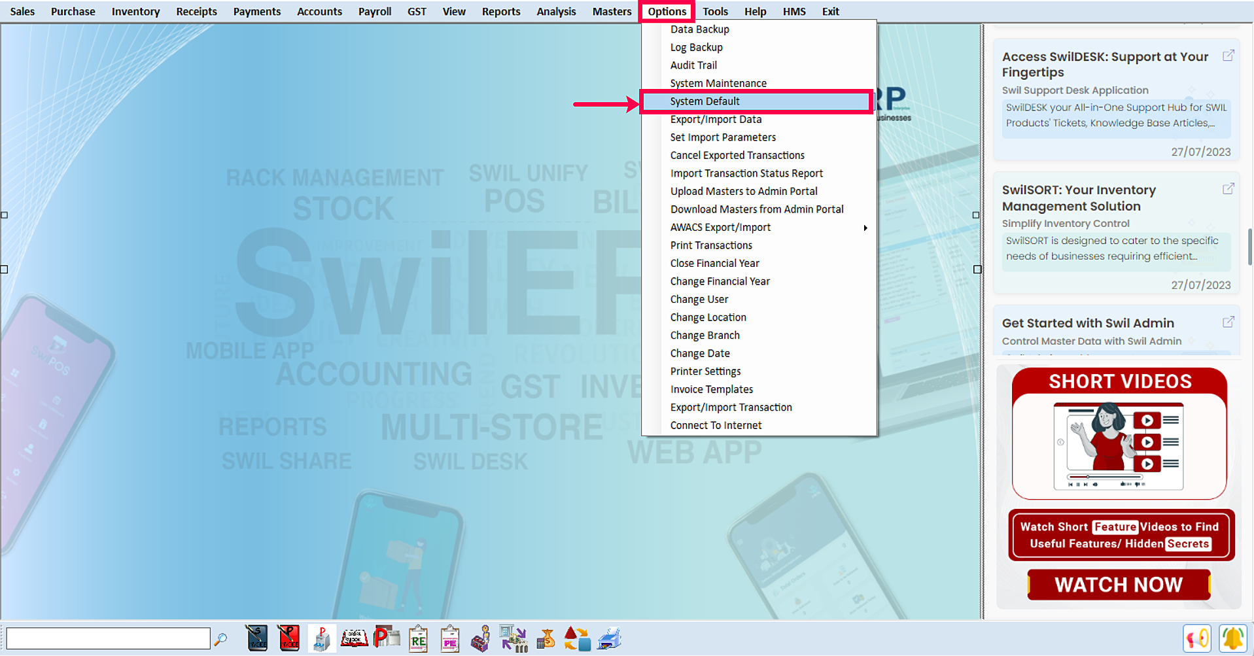Select Set Import Parameters

tap(759, 137)
